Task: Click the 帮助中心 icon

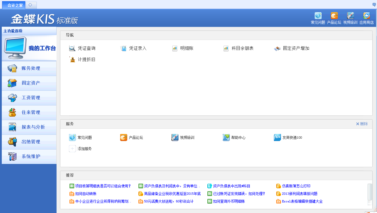Action: 226,137
